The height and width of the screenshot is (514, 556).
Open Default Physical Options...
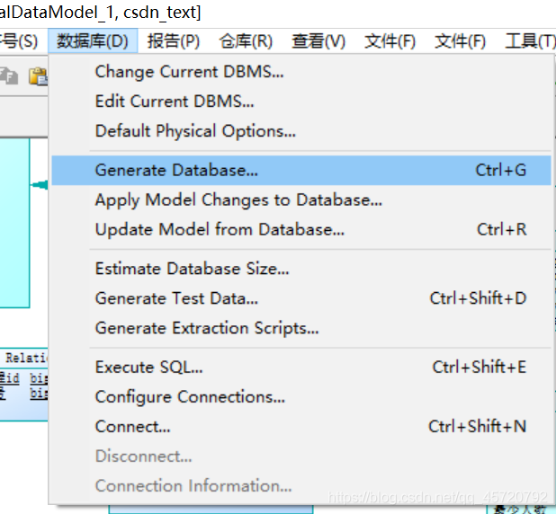click(x=301, y=131)
